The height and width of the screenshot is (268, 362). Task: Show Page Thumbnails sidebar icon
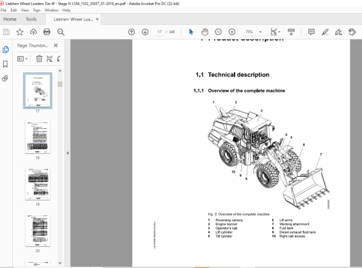point(5,49)
